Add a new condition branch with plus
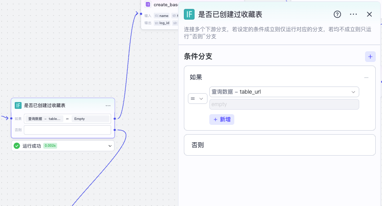Screen dimensions: 382x206 (370, 57)
